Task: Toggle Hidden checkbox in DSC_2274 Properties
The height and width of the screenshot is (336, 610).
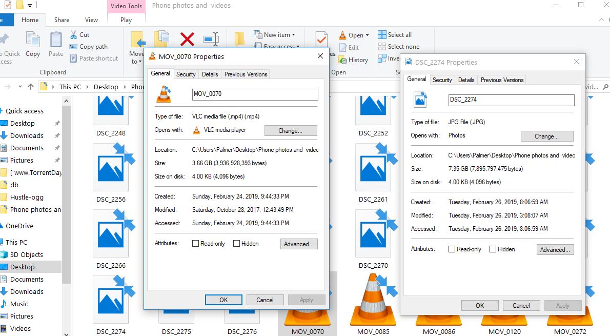Action: coord(493,249)
